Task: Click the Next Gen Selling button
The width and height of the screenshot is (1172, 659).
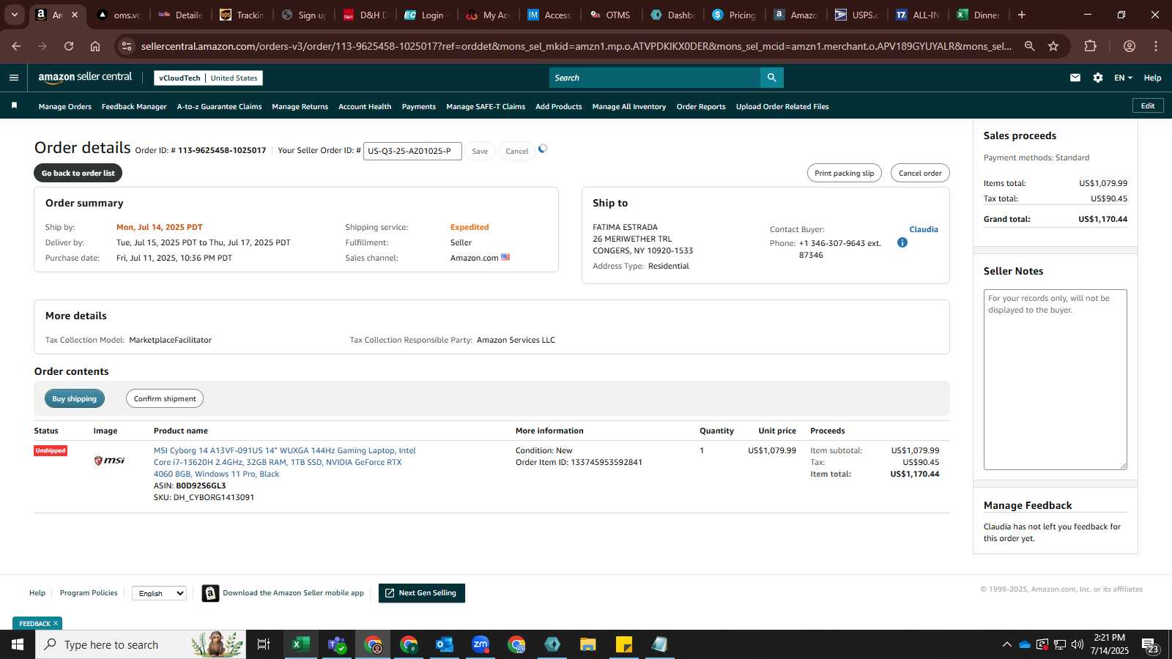Action: (x=422, y=593)
